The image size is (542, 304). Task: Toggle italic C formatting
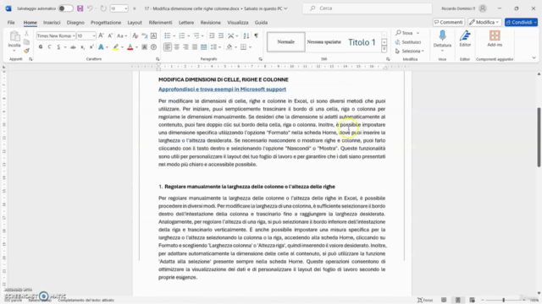[x=49, y=47]
